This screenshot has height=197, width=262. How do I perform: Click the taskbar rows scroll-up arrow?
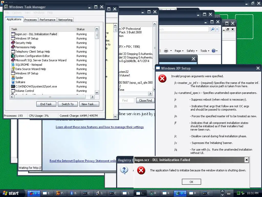[222, 191]
